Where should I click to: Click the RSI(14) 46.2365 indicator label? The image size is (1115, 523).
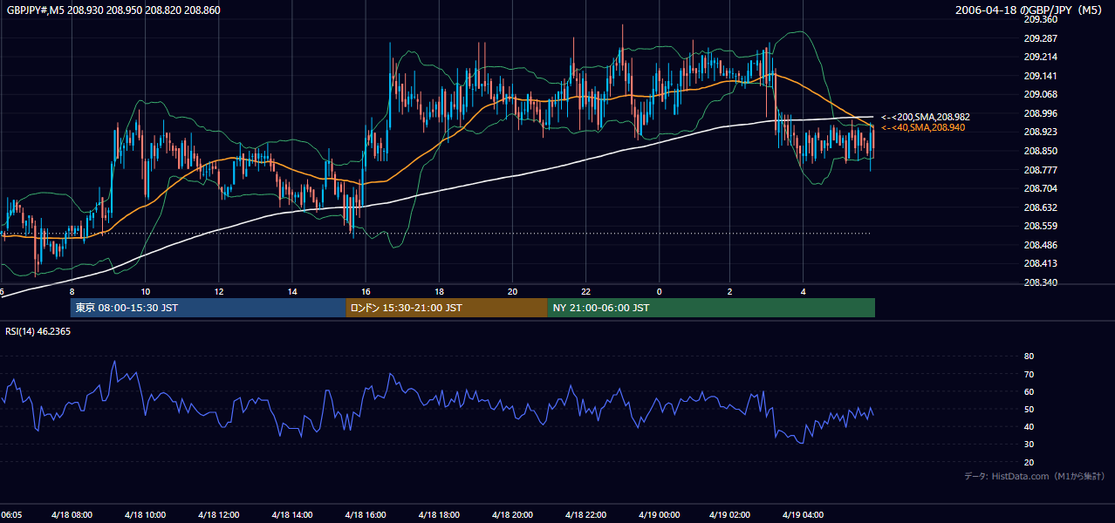(x=38, y=331)
